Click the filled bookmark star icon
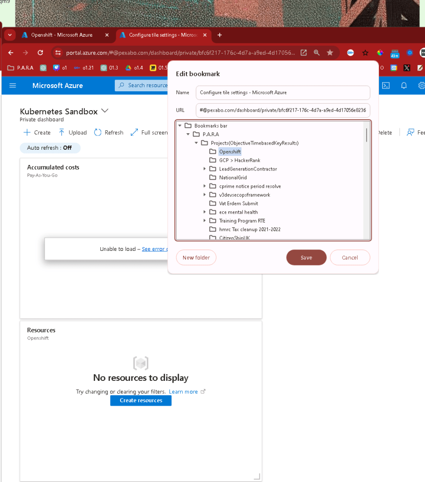425x482 pixels. click(x=330, y=53)
